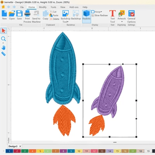Click the blue rocket's orange flame
Viewport: 155px width, 155px height.
pyautogui.click(x=64, y=120)
